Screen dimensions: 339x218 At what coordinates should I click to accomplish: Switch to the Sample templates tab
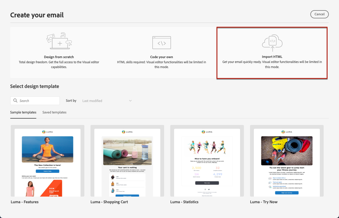23,112
